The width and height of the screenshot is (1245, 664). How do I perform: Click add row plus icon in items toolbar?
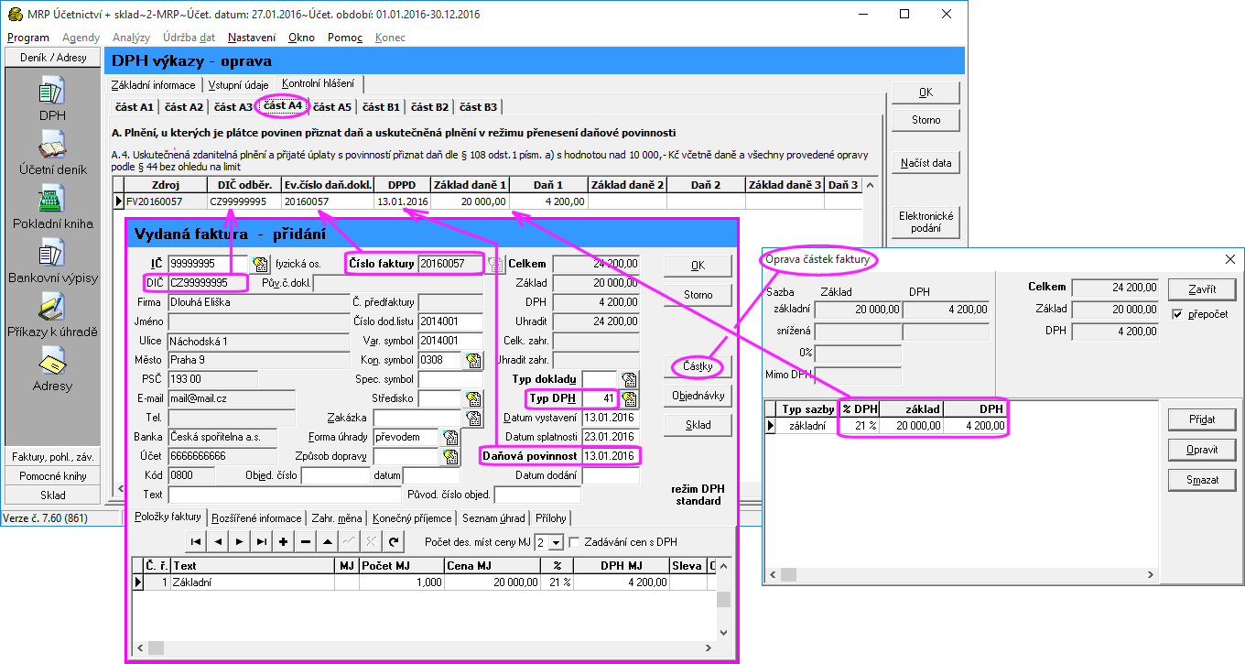tap(284, 541)
